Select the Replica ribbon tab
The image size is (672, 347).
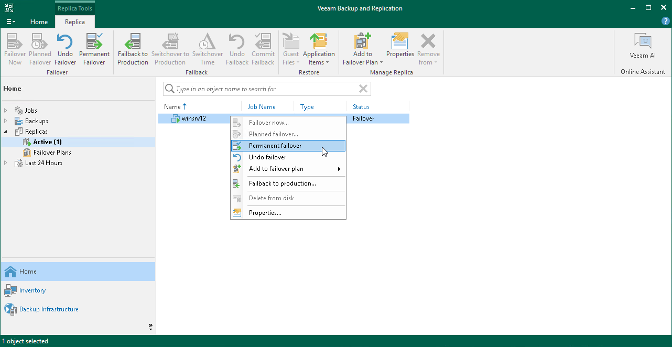(75, 22)
